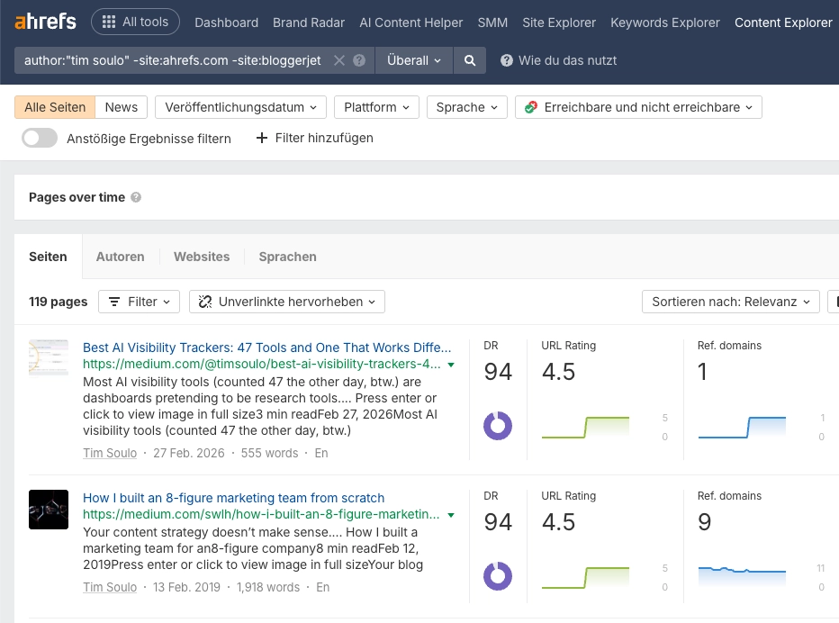
Task: Switch to the Sprachen tab
Action: tap(288, 257)
